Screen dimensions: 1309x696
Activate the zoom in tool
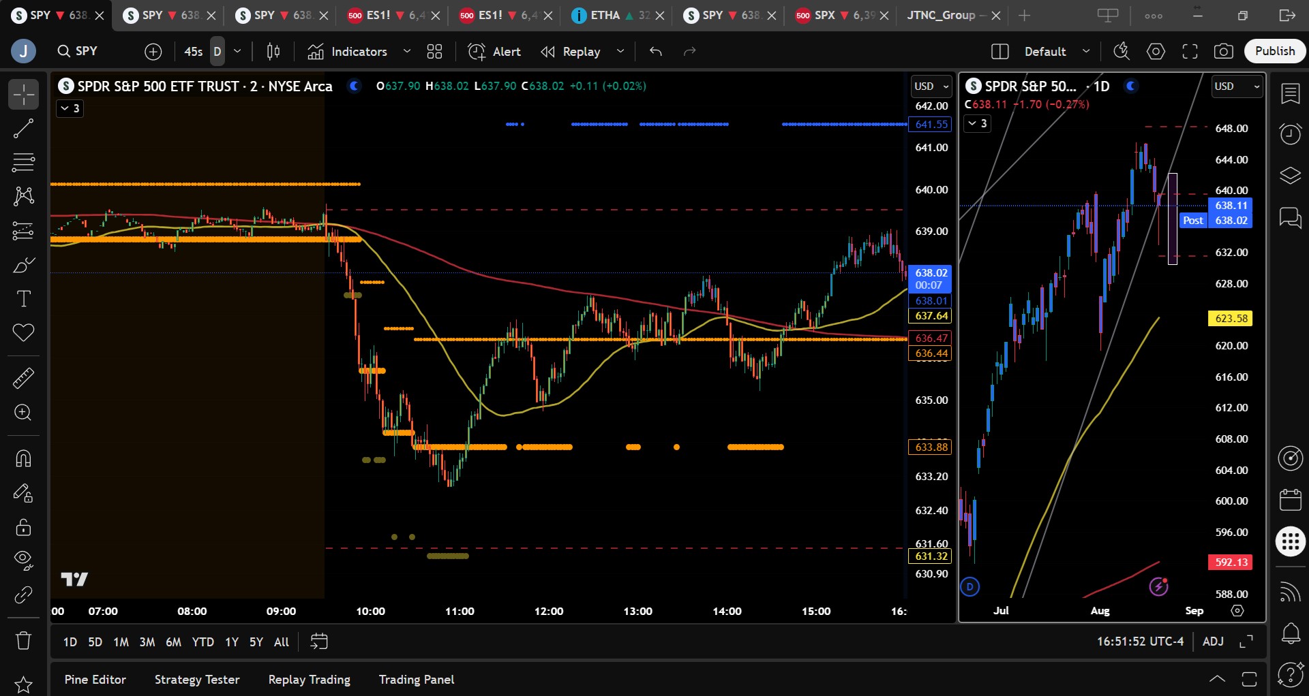coord(23,412)
